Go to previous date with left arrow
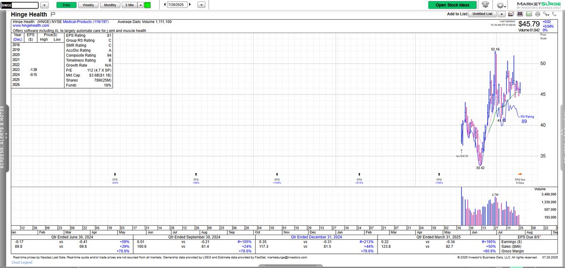This screenshot has height=268, width=565. pyautogui.click(x=165, y=5)
